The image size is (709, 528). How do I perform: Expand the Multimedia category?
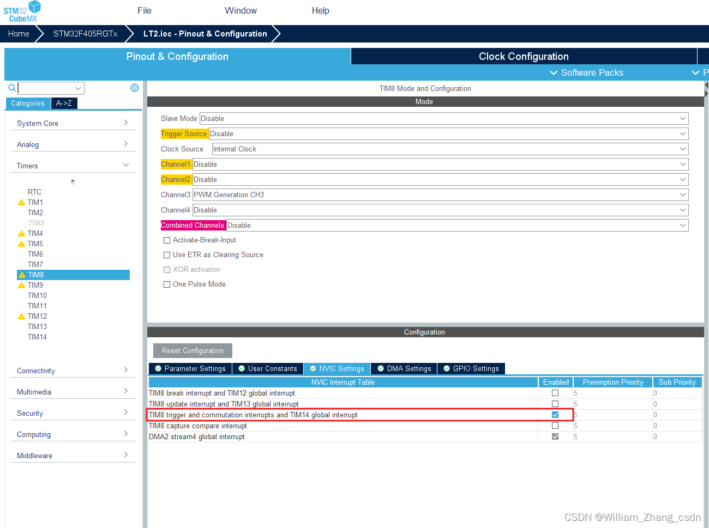click(73, 392)
